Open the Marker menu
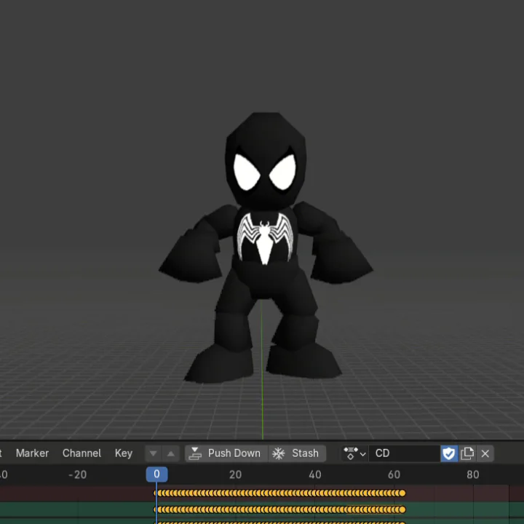 (x=32, y=453)
